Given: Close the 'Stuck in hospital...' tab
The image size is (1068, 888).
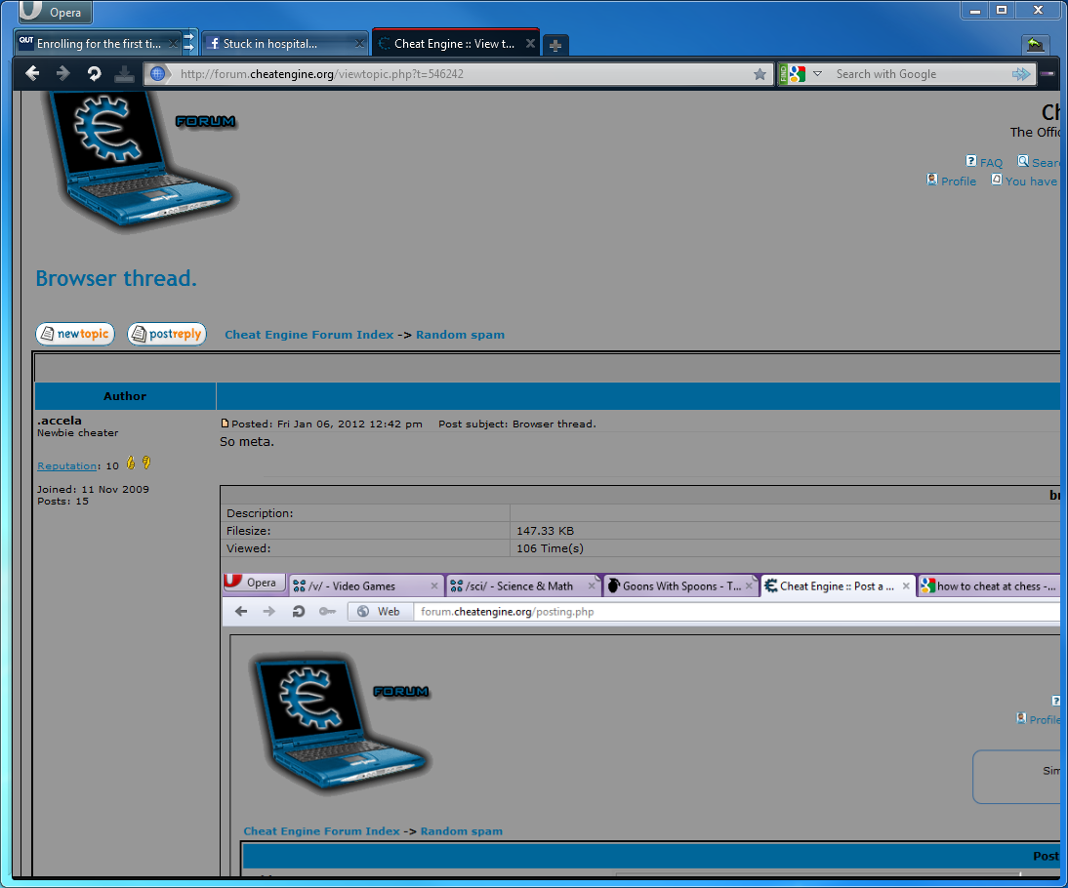Looking at the screenshot, I should pos(359,44).
